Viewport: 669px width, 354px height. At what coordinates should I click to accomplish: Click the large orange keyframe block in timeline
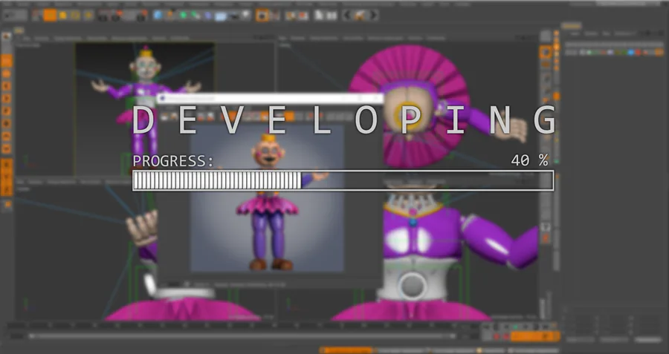coord(535,336)
